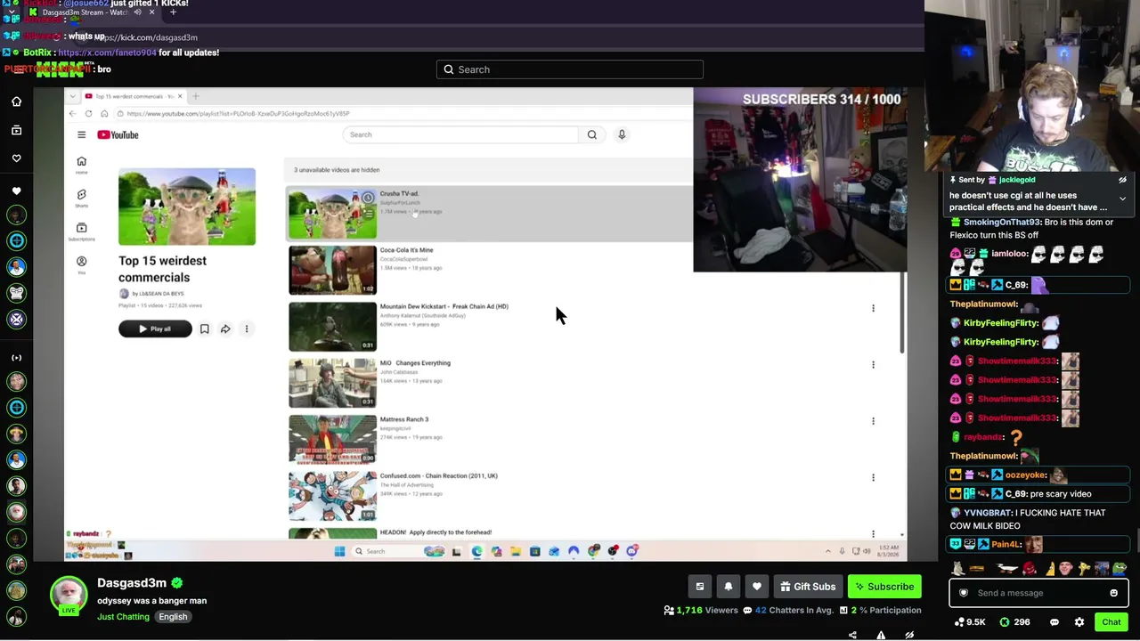Viewport: 1140px width, 641px height.
Task: Save the playlist with the bookmark icon
Action: click(204, 329)
